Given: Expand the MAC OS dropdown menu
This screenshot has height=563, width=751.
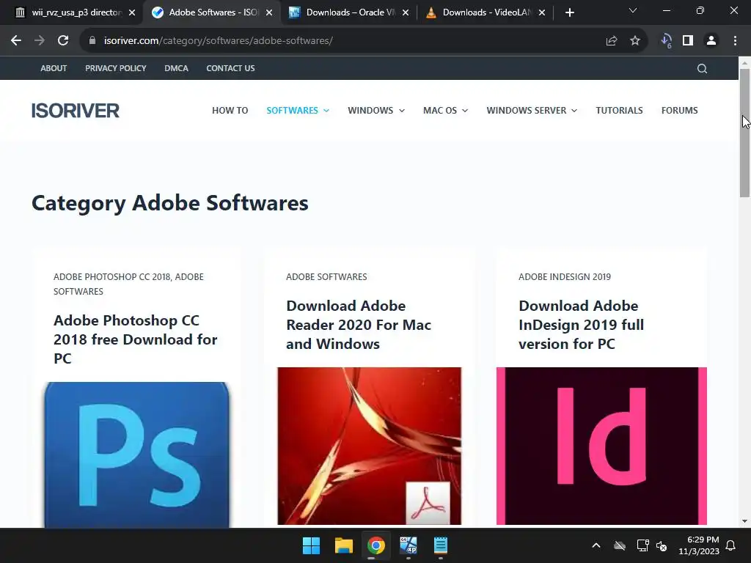Looking at the screenshot, I should pyautogui.click(x=445, y=111).
